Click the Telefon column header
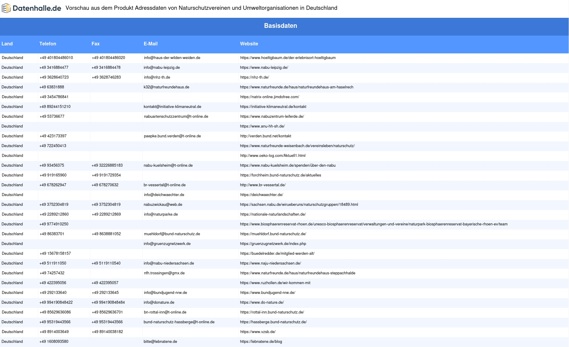The width and height of the screenshot is (569, 347). click(x=48, y=44)
